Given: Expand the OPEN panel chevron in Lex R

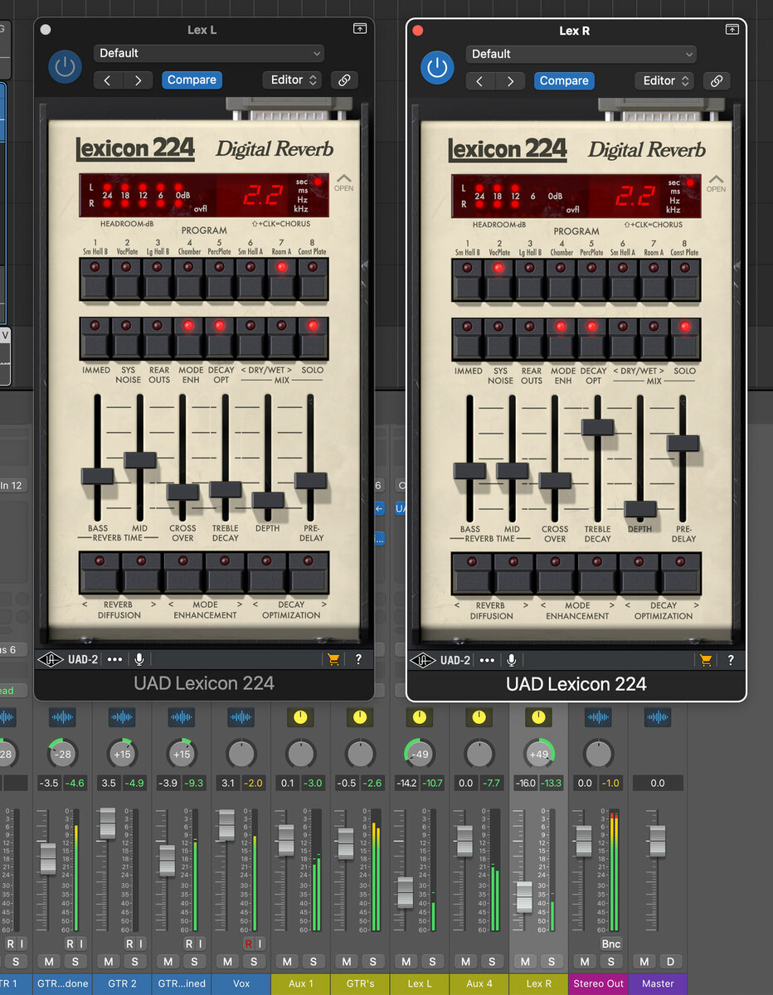Looking at the screenshot, I should click(716, 182).
